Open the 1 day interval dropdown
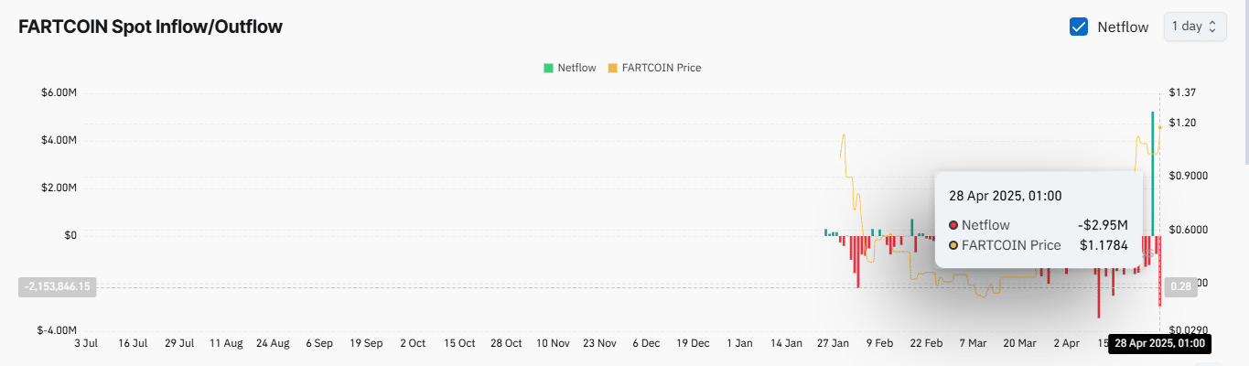1249x366 pixels. (1193, 27)
